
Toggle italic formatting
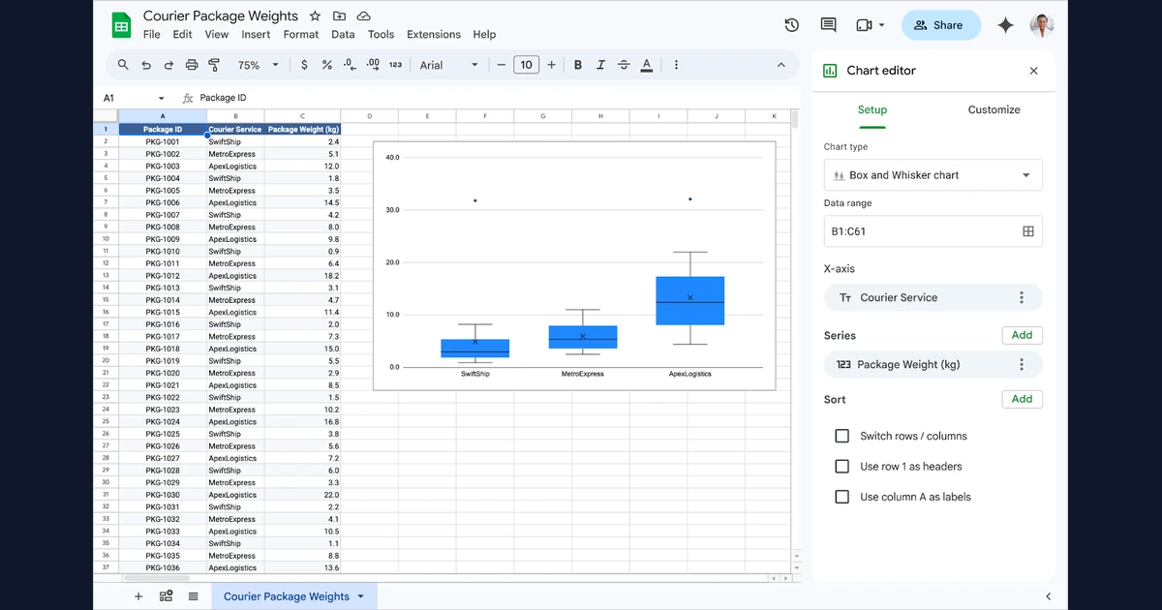[x=600, y=65]
